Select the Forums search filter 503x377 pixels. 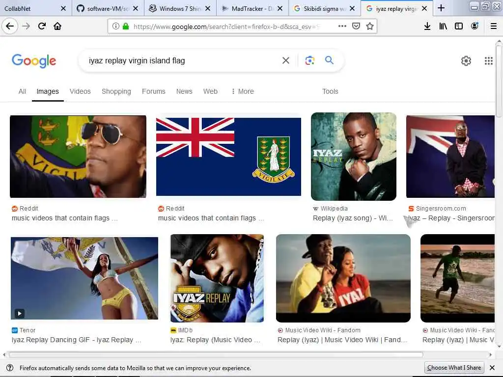153,91
